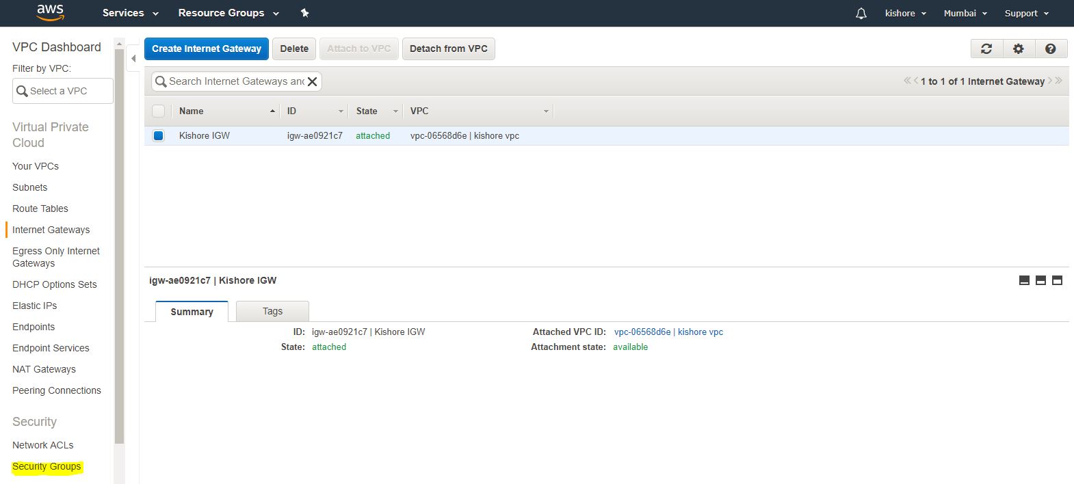1074x484 pixels.
Task: Open the Services dropdown menu
Action: pyautogui.click(x=130, y=13)
